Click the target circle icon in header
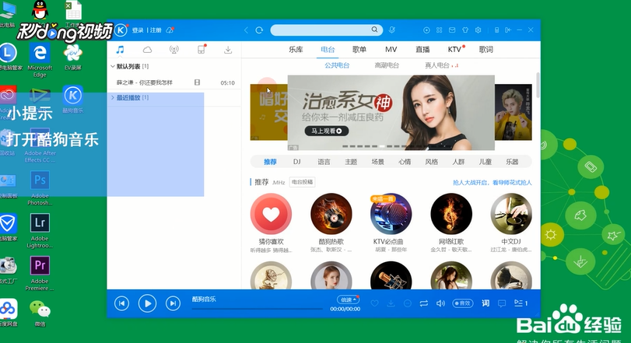Screen dimensions: 631x343 pyautogui.click(x=426, y=30)
